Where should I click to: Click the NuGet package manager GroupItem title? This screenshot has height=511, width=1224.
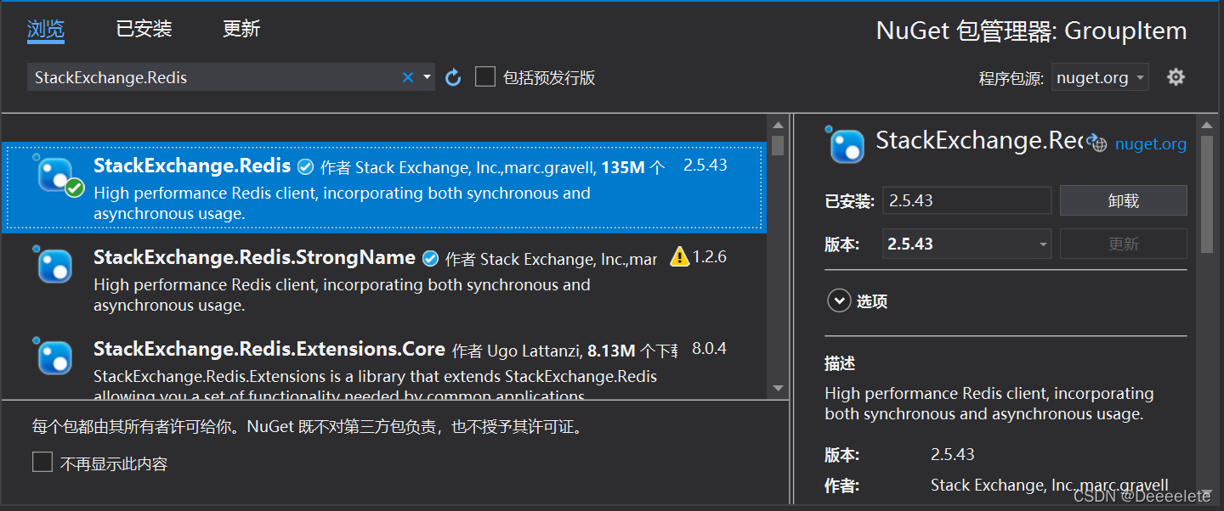[1031, 31]
